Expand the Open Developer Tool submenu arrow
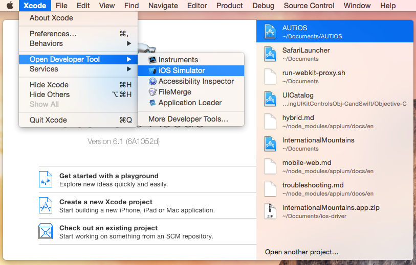The width and height of the screenshot is (416, 265). (129, 59)
